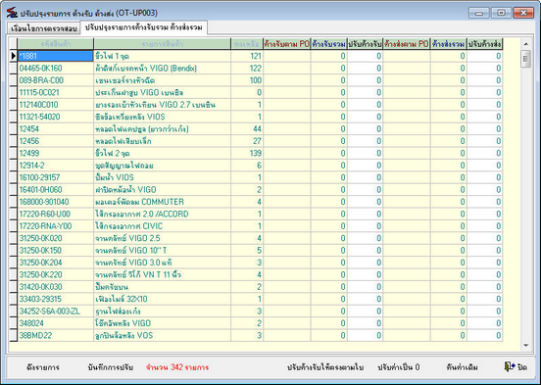Click the vertical scrollbar thumb
Image resolution: width=541 pixels, height=385 pixels.
tap(526, 59)
